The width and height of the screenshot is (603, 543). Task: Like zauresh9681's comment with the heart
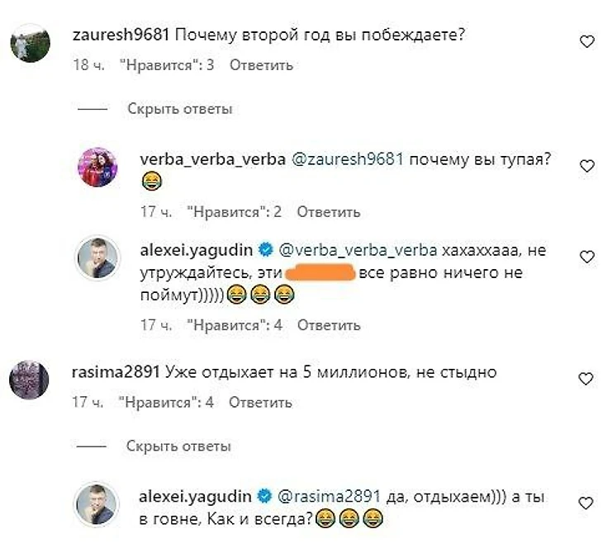[x=586, y=41]
